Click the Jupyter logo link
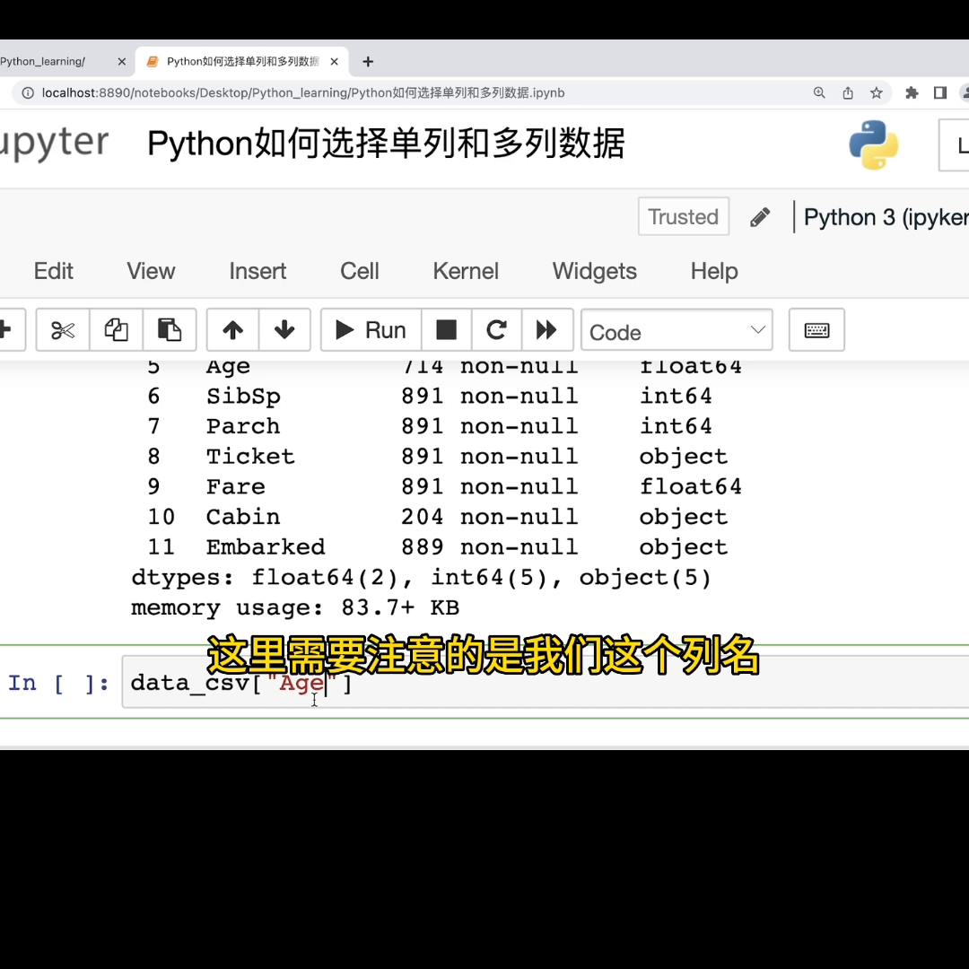This screenshot has height=969, width=969. [x=55, y=144]
